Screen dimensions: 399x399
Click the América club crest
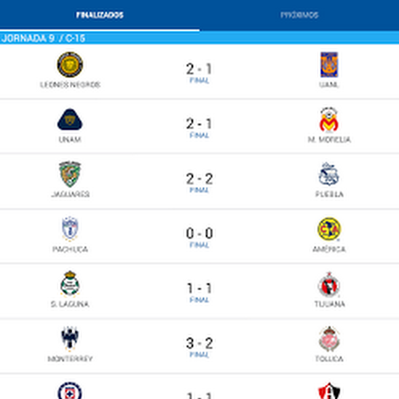pyautogui.click(x=329, y=229)
